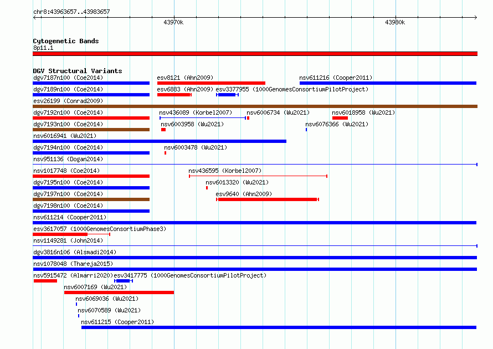Click the thin red nsv436595 variant line

[x=258, y=176]
